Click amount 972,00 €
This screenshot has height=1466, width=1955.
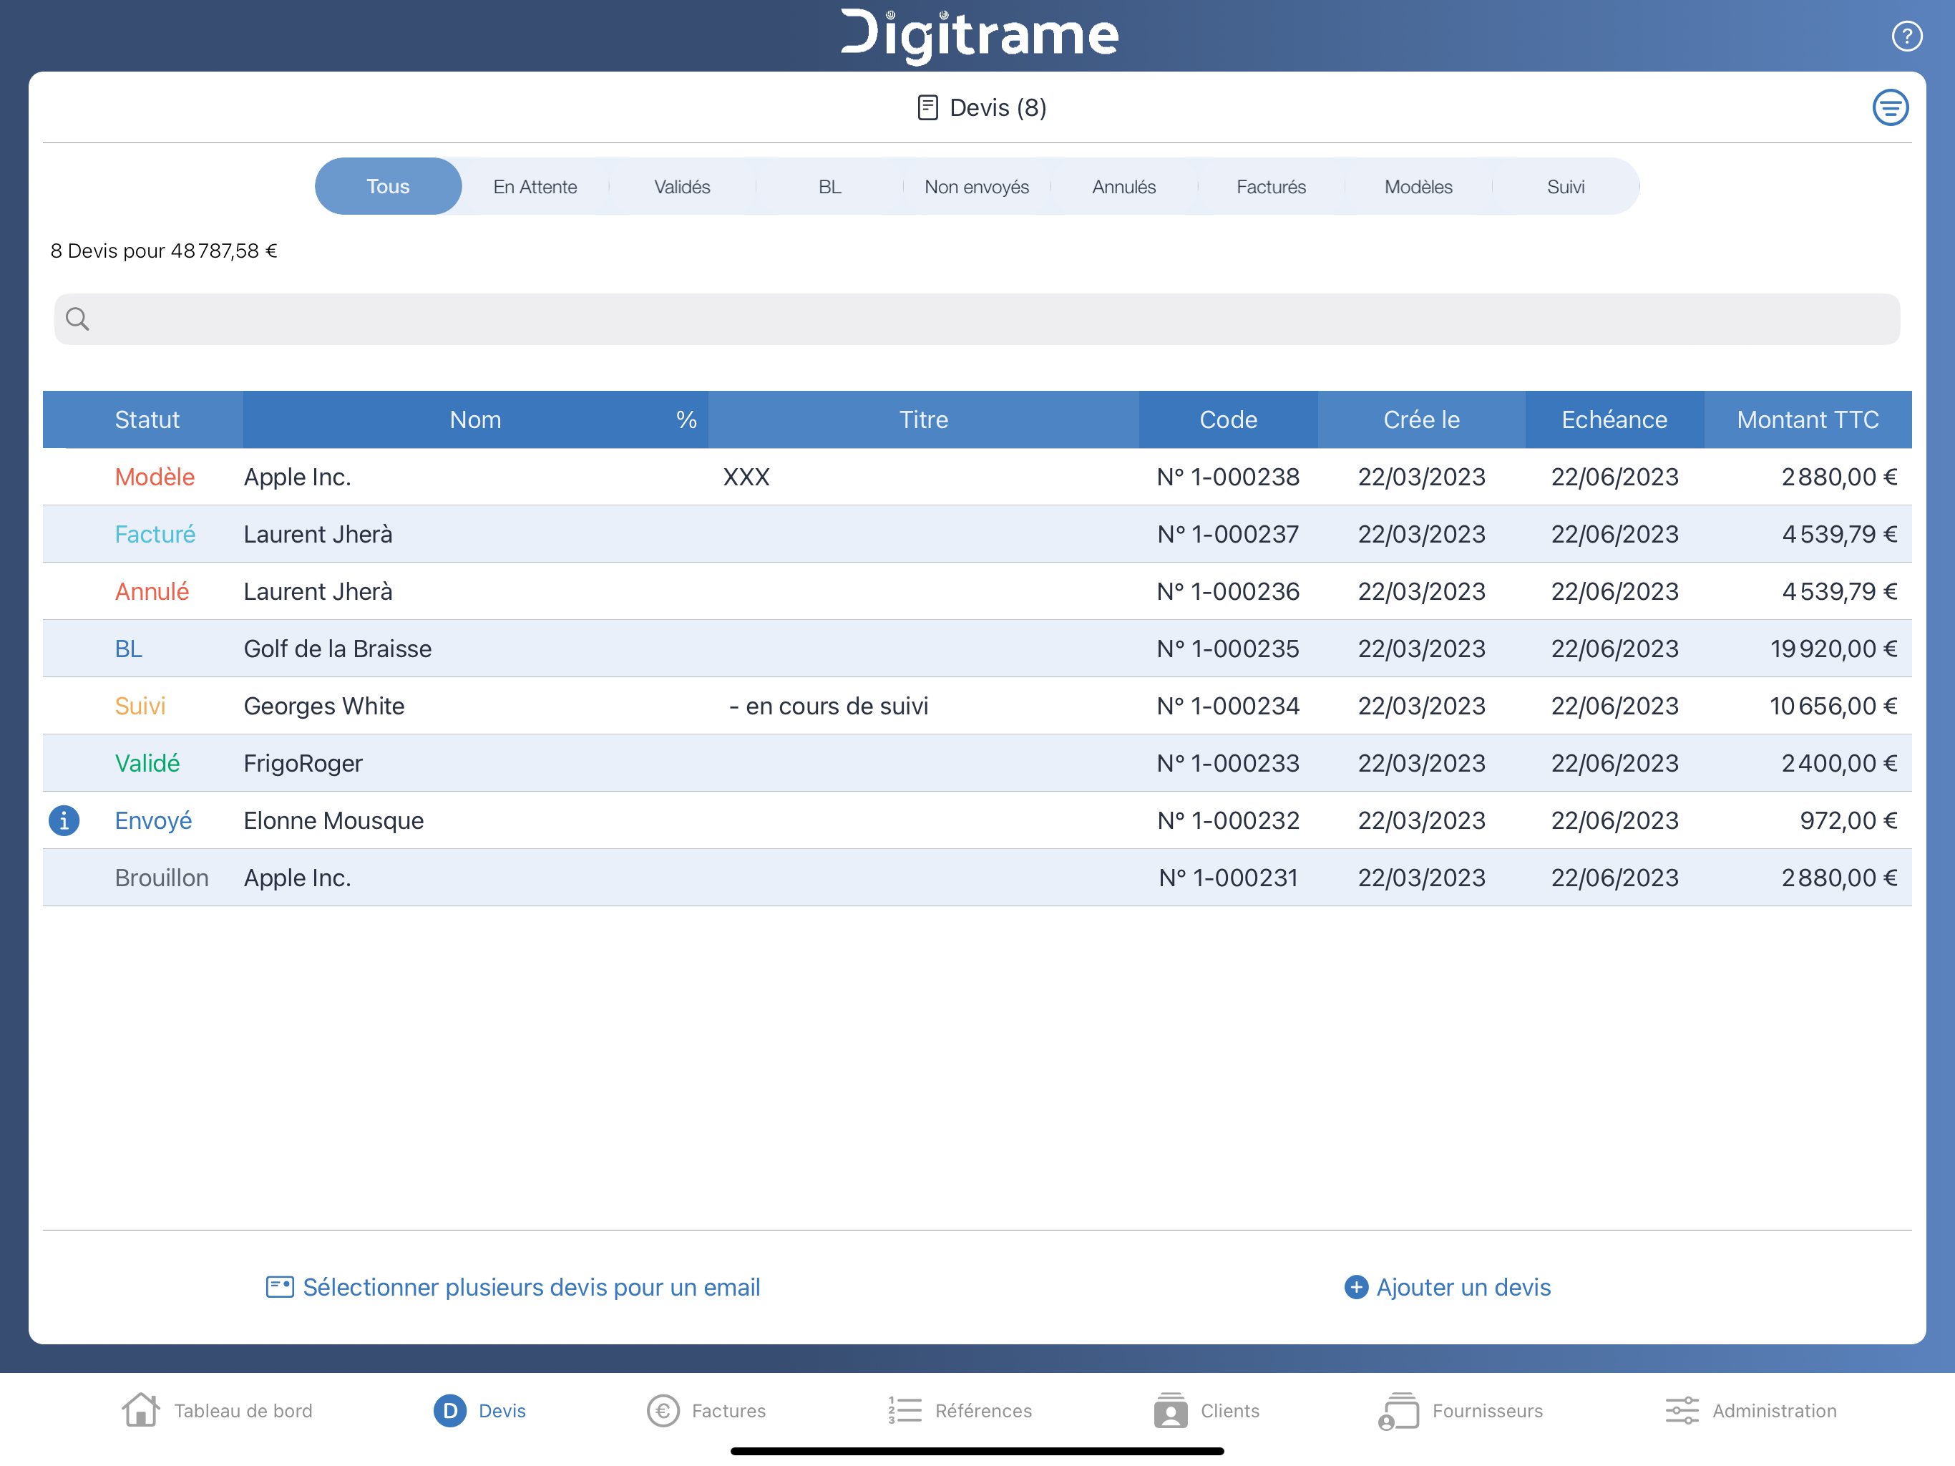tap(1849, 820)
